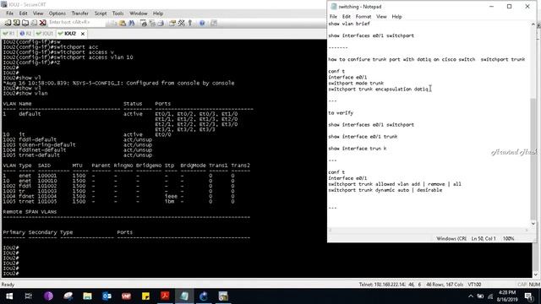Open Global Options wrench icon

[x=181, y=23]
